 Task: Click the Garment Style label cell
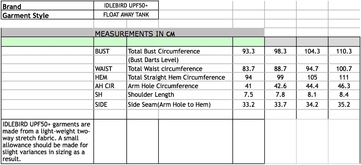point(47,15)
